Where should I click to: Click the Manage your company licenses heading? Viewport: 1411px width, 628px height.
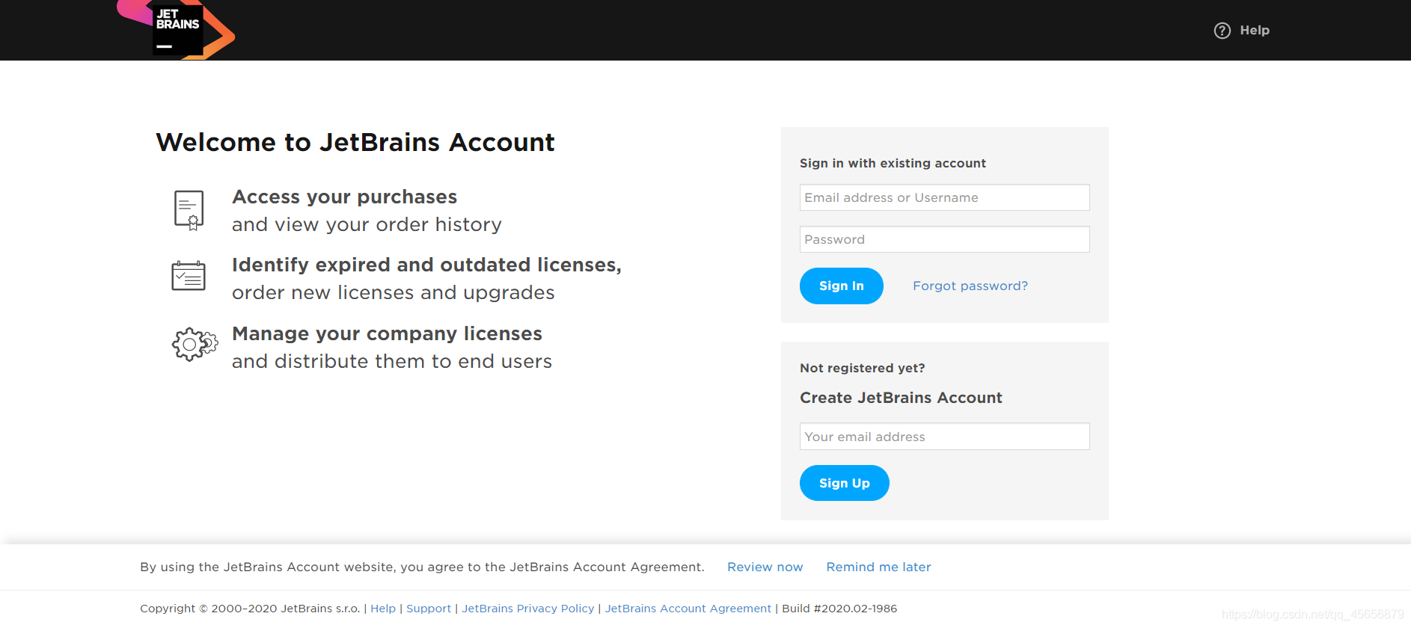[x=387, y=333]
